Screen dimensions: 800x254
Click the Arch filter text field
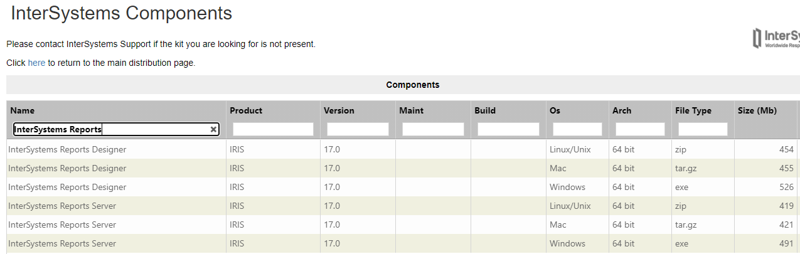(x=640, y=129)
